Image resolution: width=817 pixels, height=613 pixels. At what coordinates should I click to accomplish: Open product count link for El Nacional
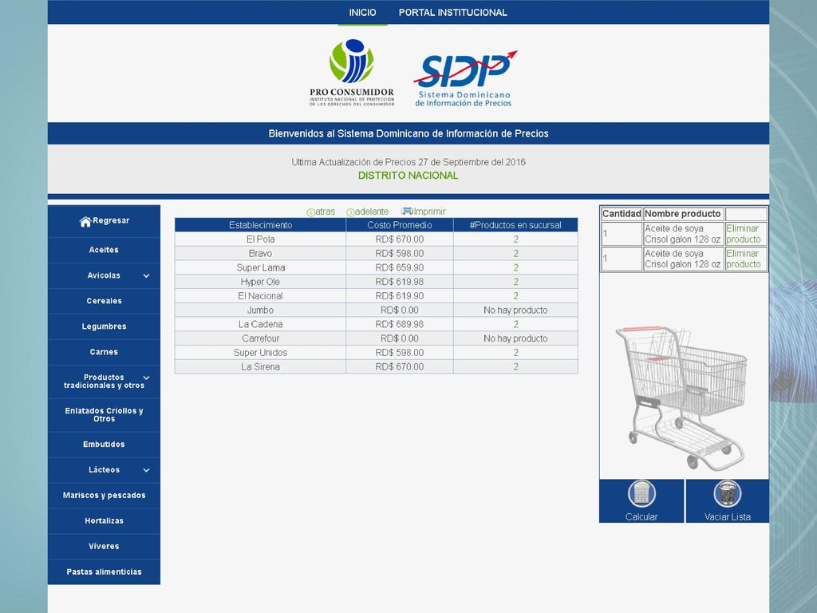click(516, 296)
